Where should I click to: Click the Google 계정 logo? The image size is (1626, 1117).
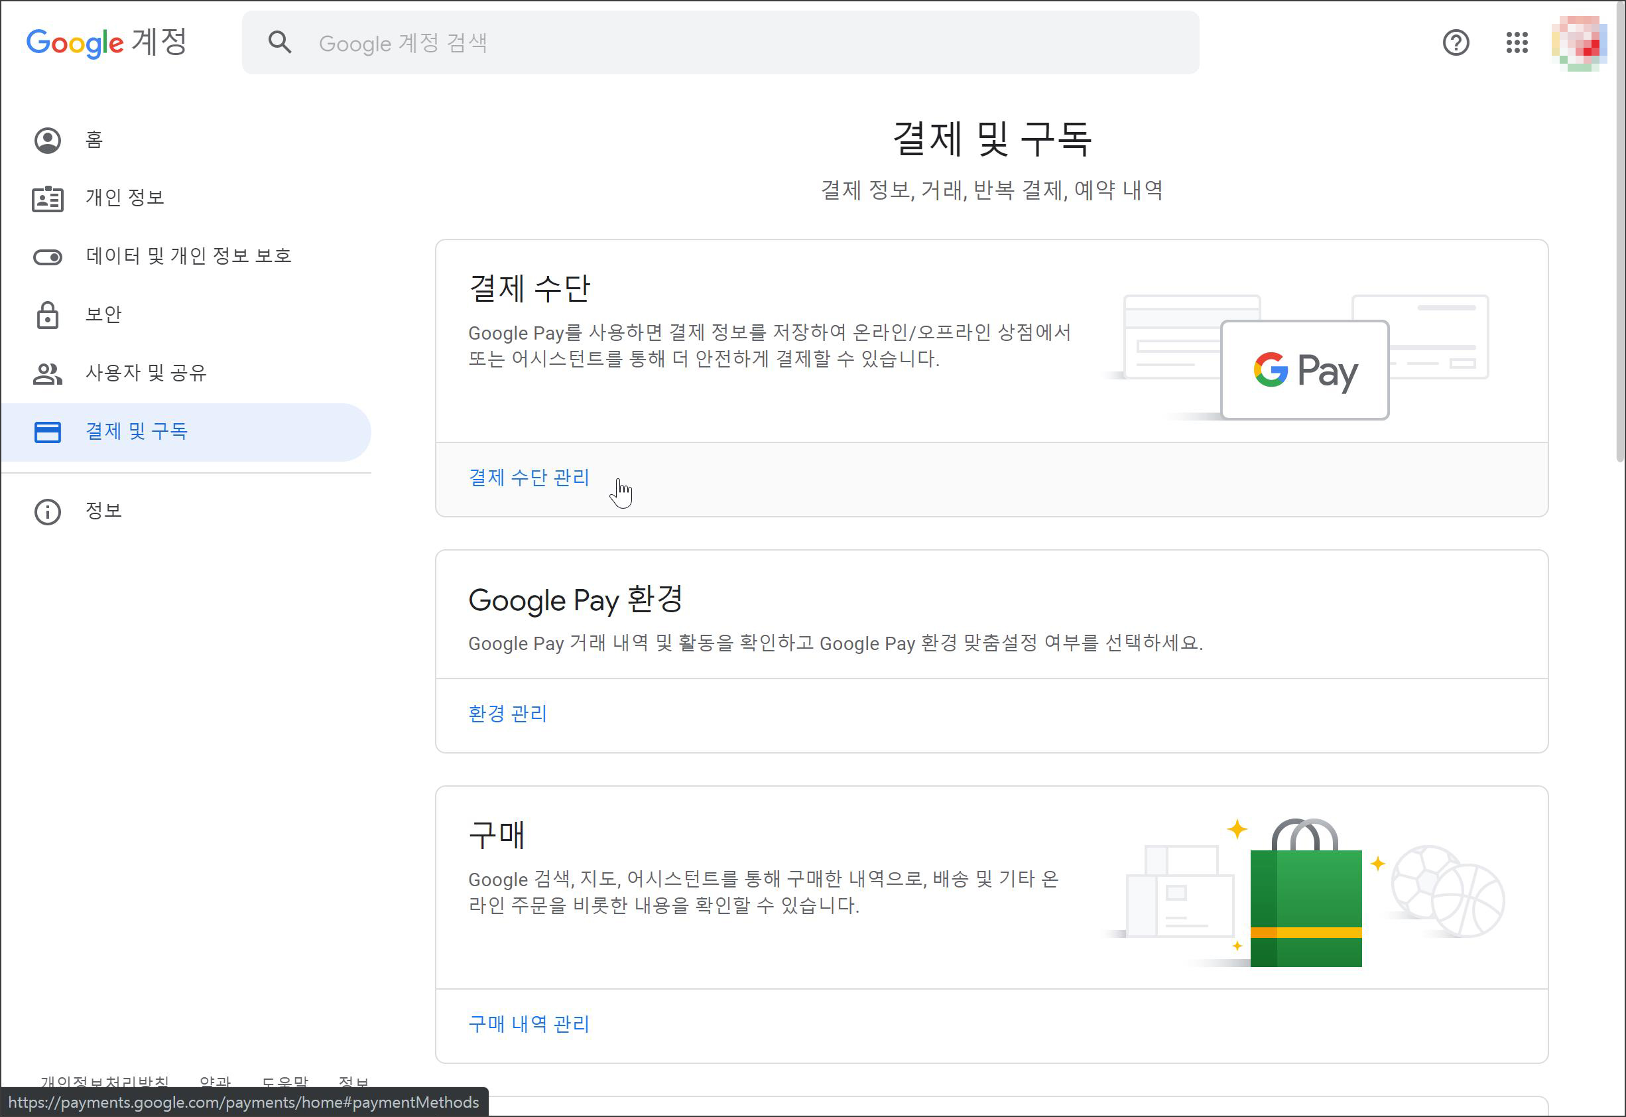[106, 42]
